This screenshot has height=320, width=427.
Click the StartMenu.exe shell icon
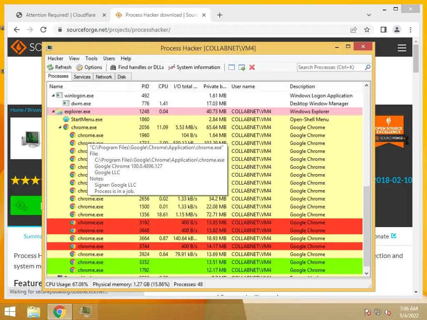pos(66,119)
